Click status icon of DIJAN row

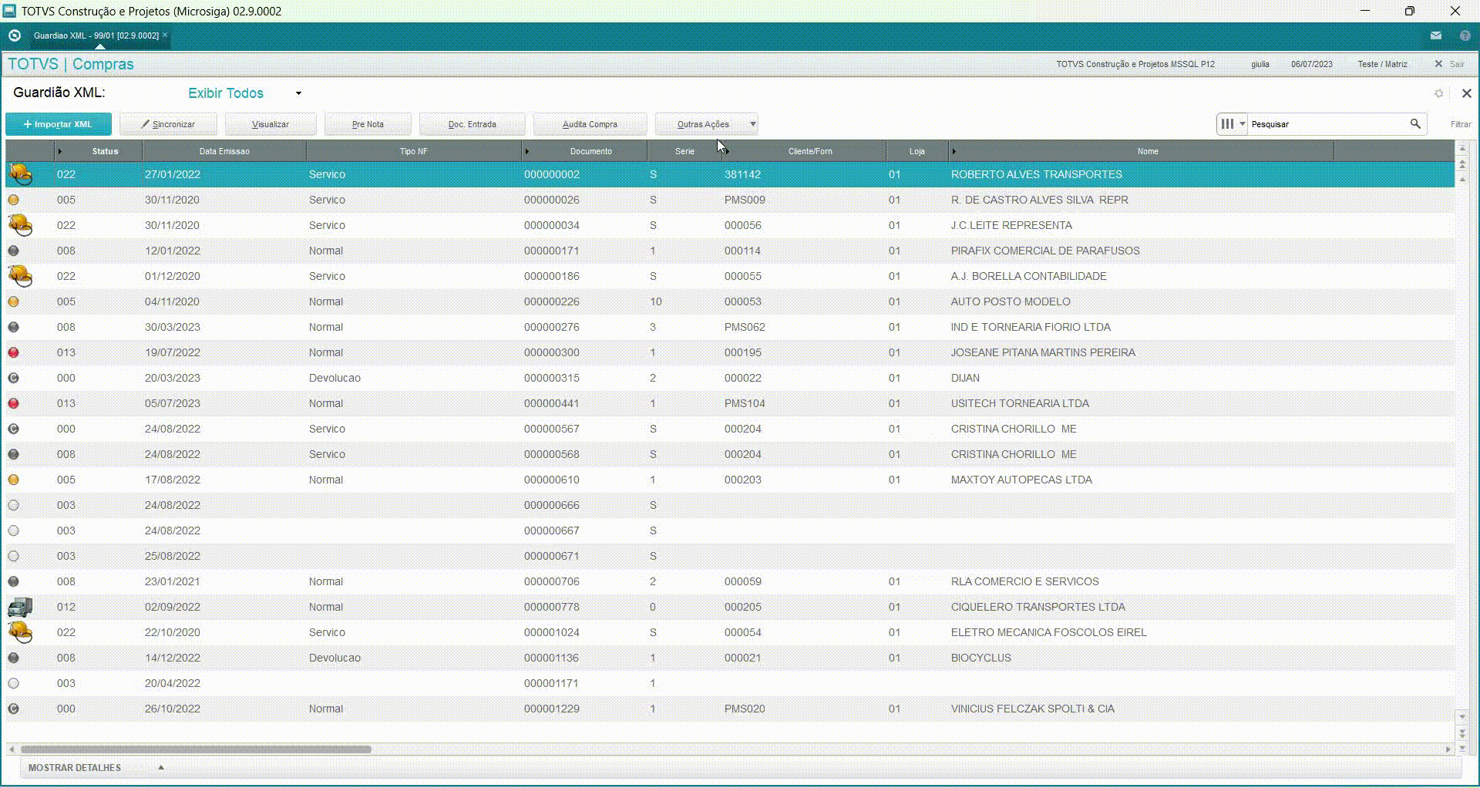click(x=13, y=378)
